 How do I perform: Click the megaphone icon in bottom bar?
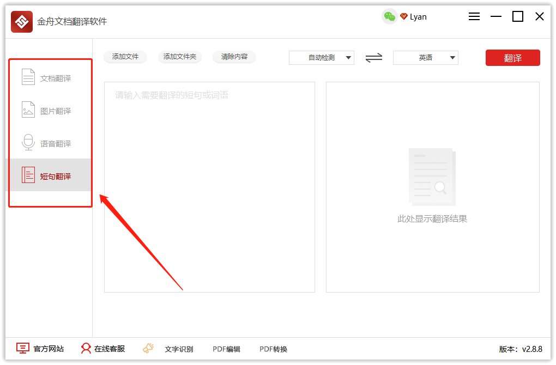tap(148, 348)
